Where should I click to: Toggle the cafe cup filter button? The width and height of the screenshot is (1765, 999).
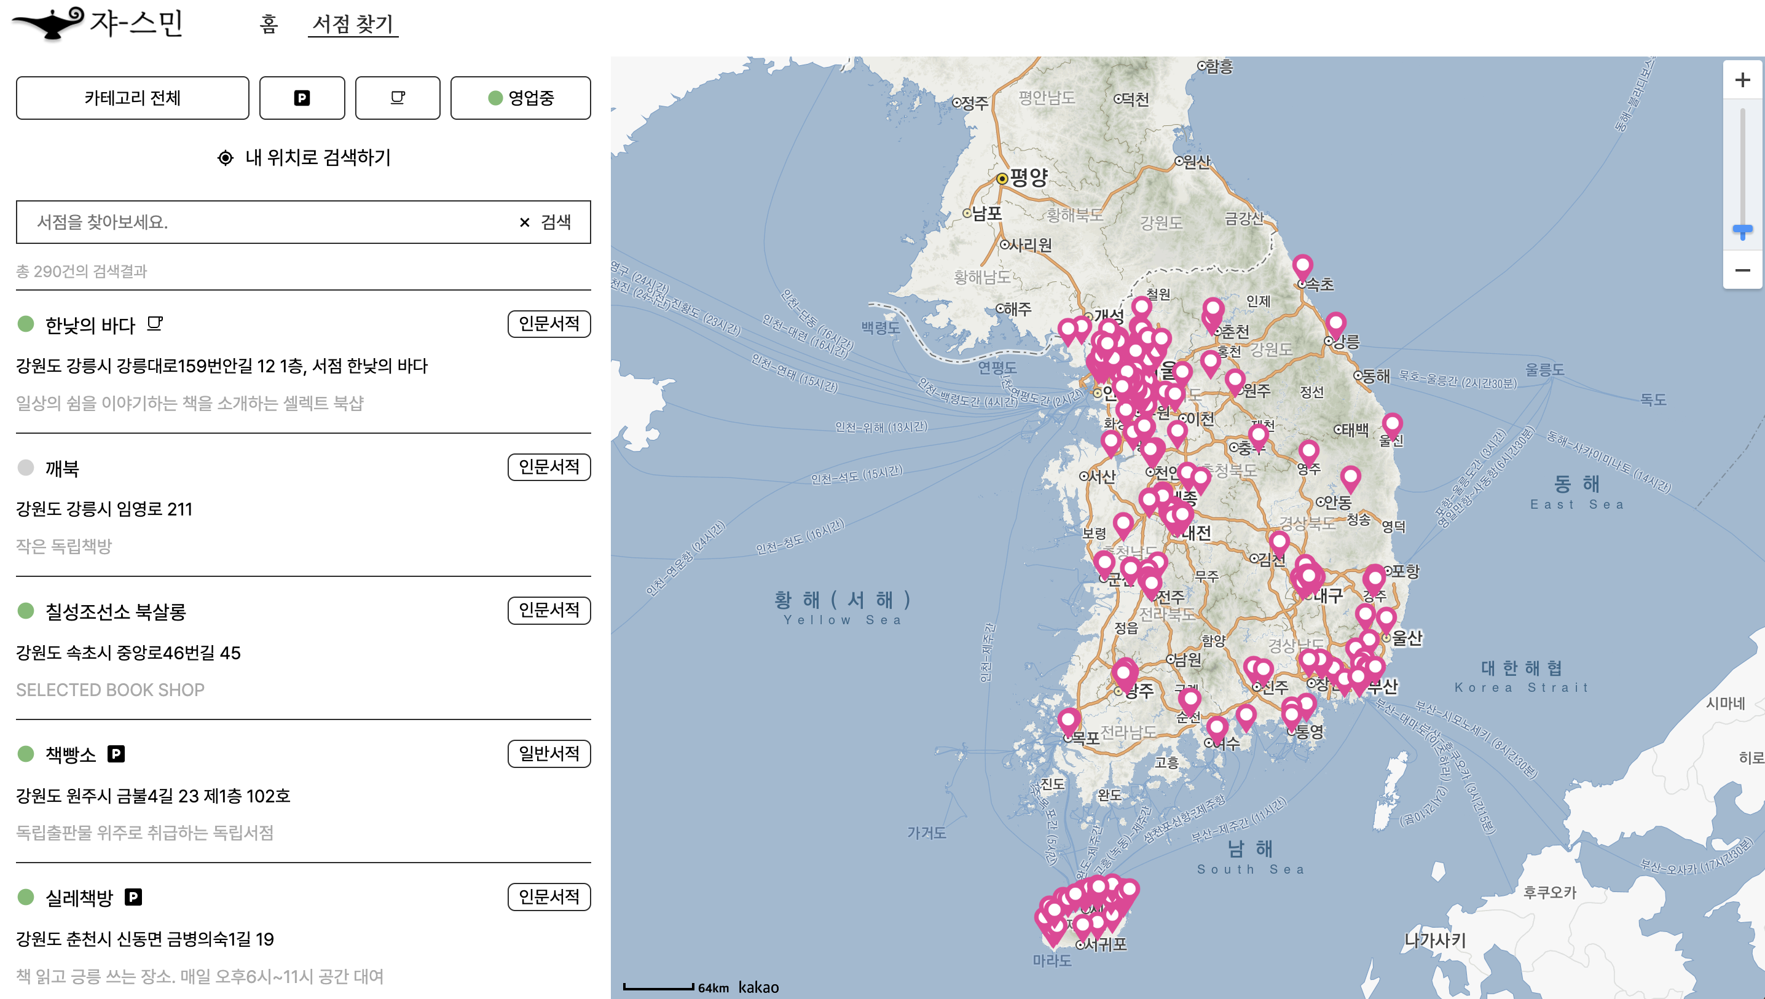point(398,98)
